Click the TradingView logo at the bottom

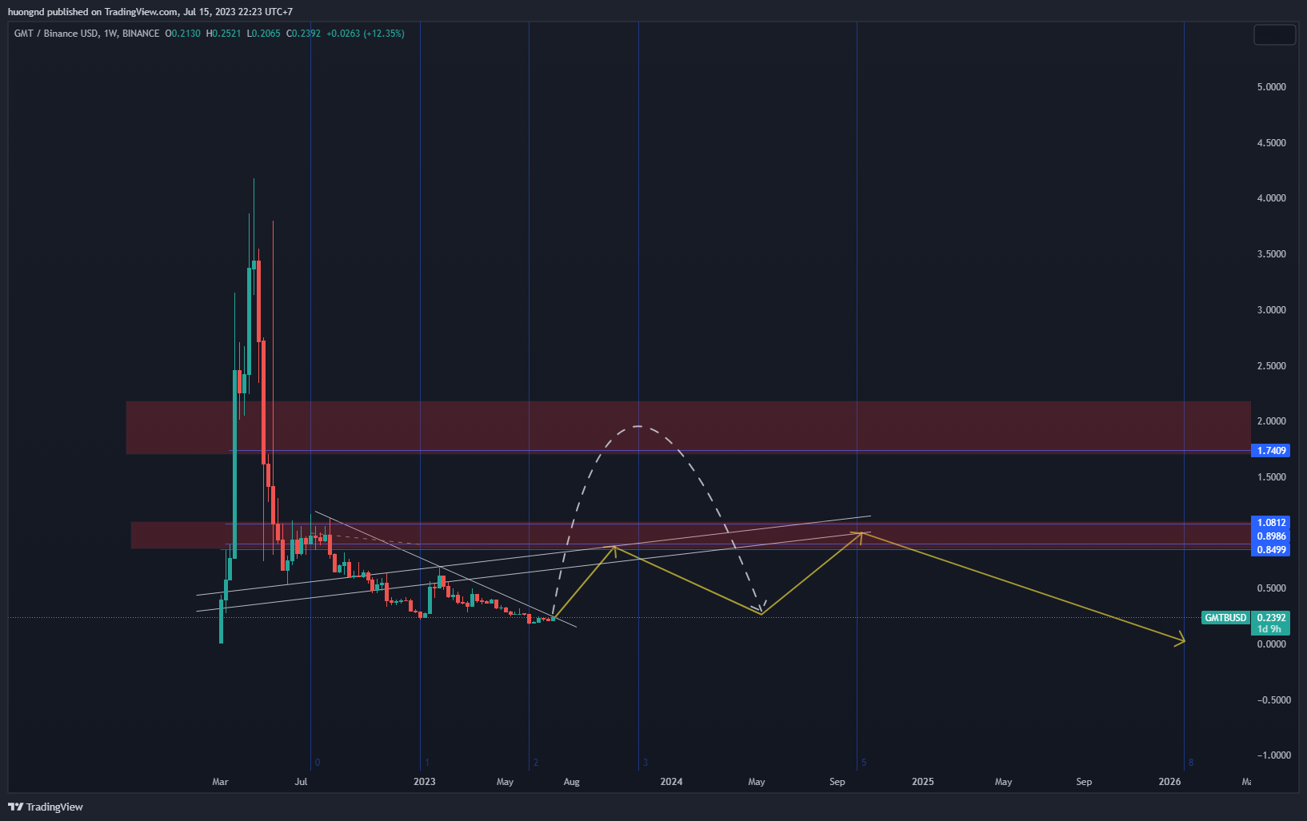click(46, 807)
